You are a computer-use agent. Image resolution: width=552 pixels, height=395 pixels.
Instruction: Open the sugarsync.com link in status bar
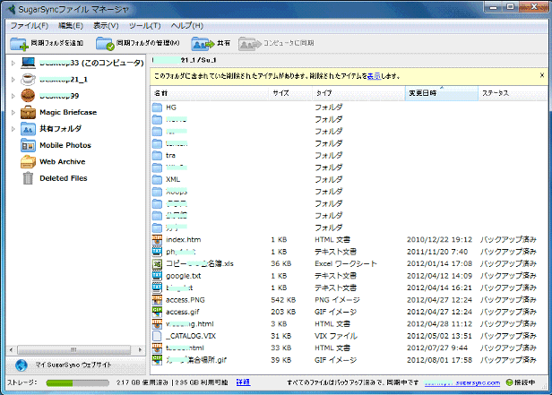click(462, 383)
